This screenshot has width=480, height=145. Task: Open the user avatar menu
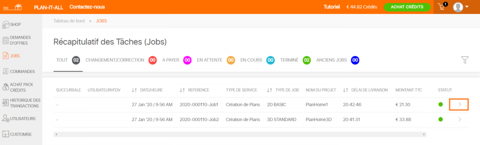tap(460, 7)
